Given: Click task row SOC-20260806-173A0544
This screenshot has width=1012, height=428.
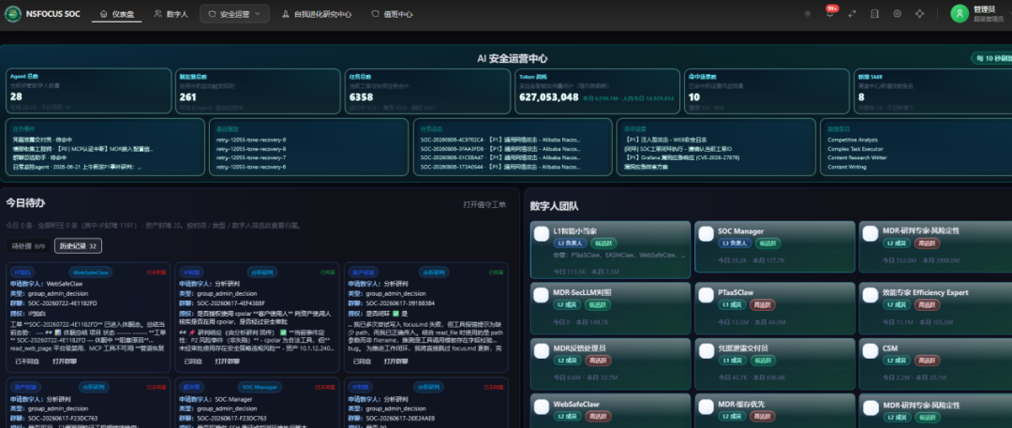Looking at the screenshot, I should (x=500, y=167).
